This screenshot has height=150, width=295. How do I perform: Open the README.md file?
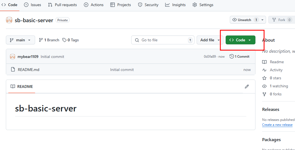(29, 70)
